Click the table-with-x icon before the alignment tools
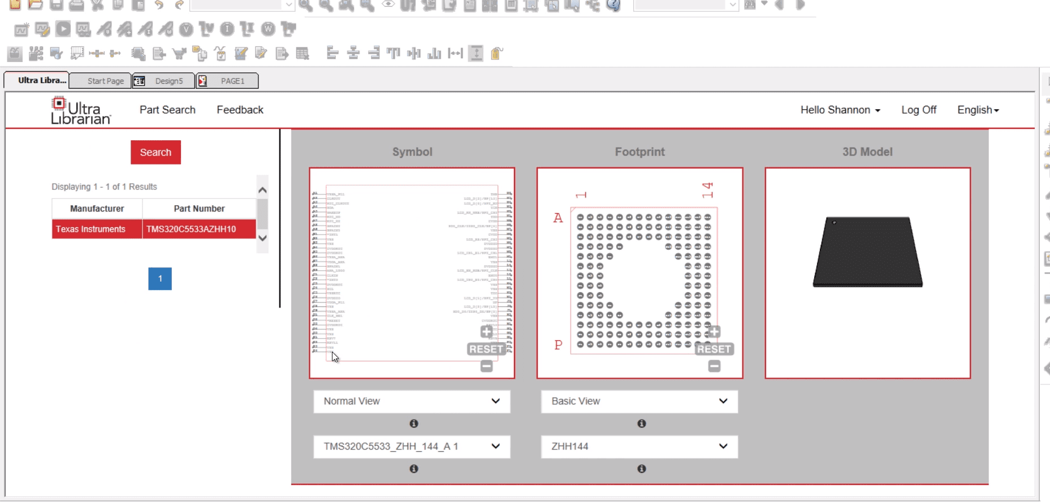This screenshot has height=502, width=1050. [303, 54]
